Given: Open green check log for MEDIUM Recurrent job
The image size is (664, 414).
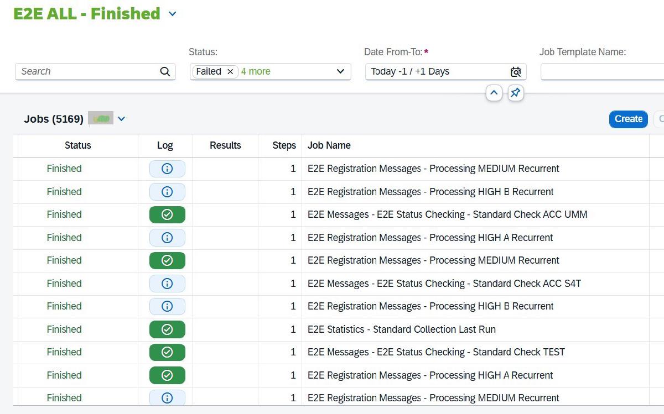Looking at the screenshot, I should click(167, 260).
